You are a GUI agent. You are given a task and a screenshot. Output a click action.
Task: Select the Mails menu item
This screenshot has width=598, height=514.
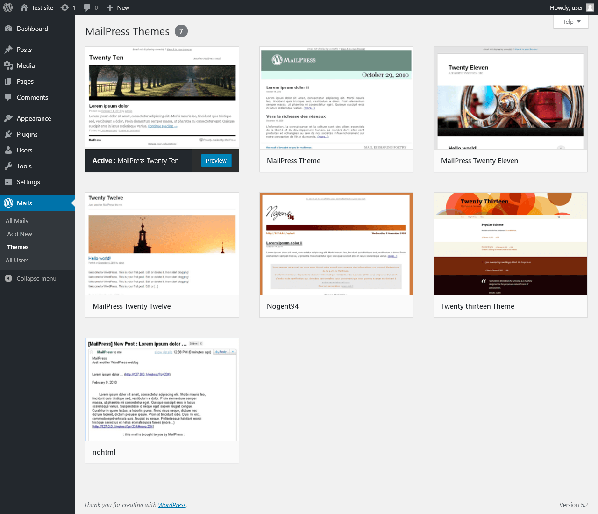tap(37, 203)
